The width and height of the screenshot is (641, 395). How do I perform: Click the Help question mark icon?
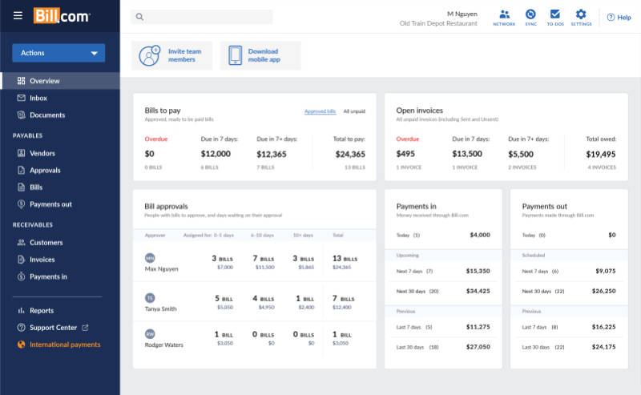click(x=611, y=17)
